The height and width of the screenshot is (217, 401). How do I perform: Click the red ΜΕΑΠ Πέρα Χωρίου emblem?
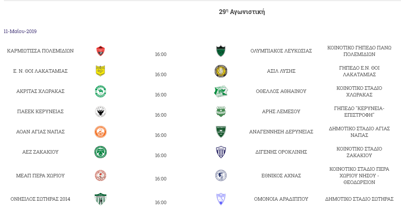(x=101, y=176)
